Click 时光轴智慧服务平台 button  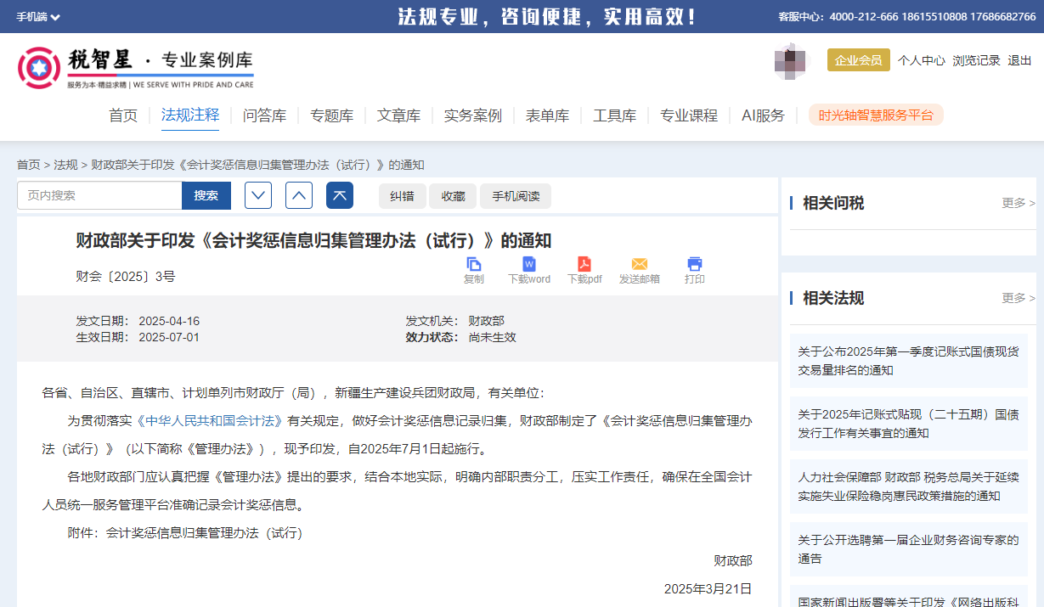[876, 115]
